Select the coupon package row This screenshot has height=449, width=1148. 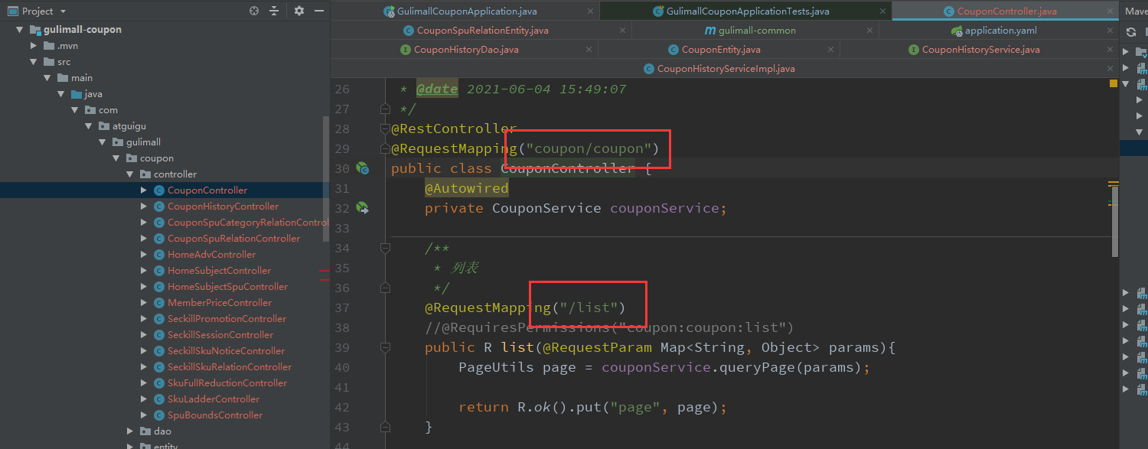(x=165, y=158)
